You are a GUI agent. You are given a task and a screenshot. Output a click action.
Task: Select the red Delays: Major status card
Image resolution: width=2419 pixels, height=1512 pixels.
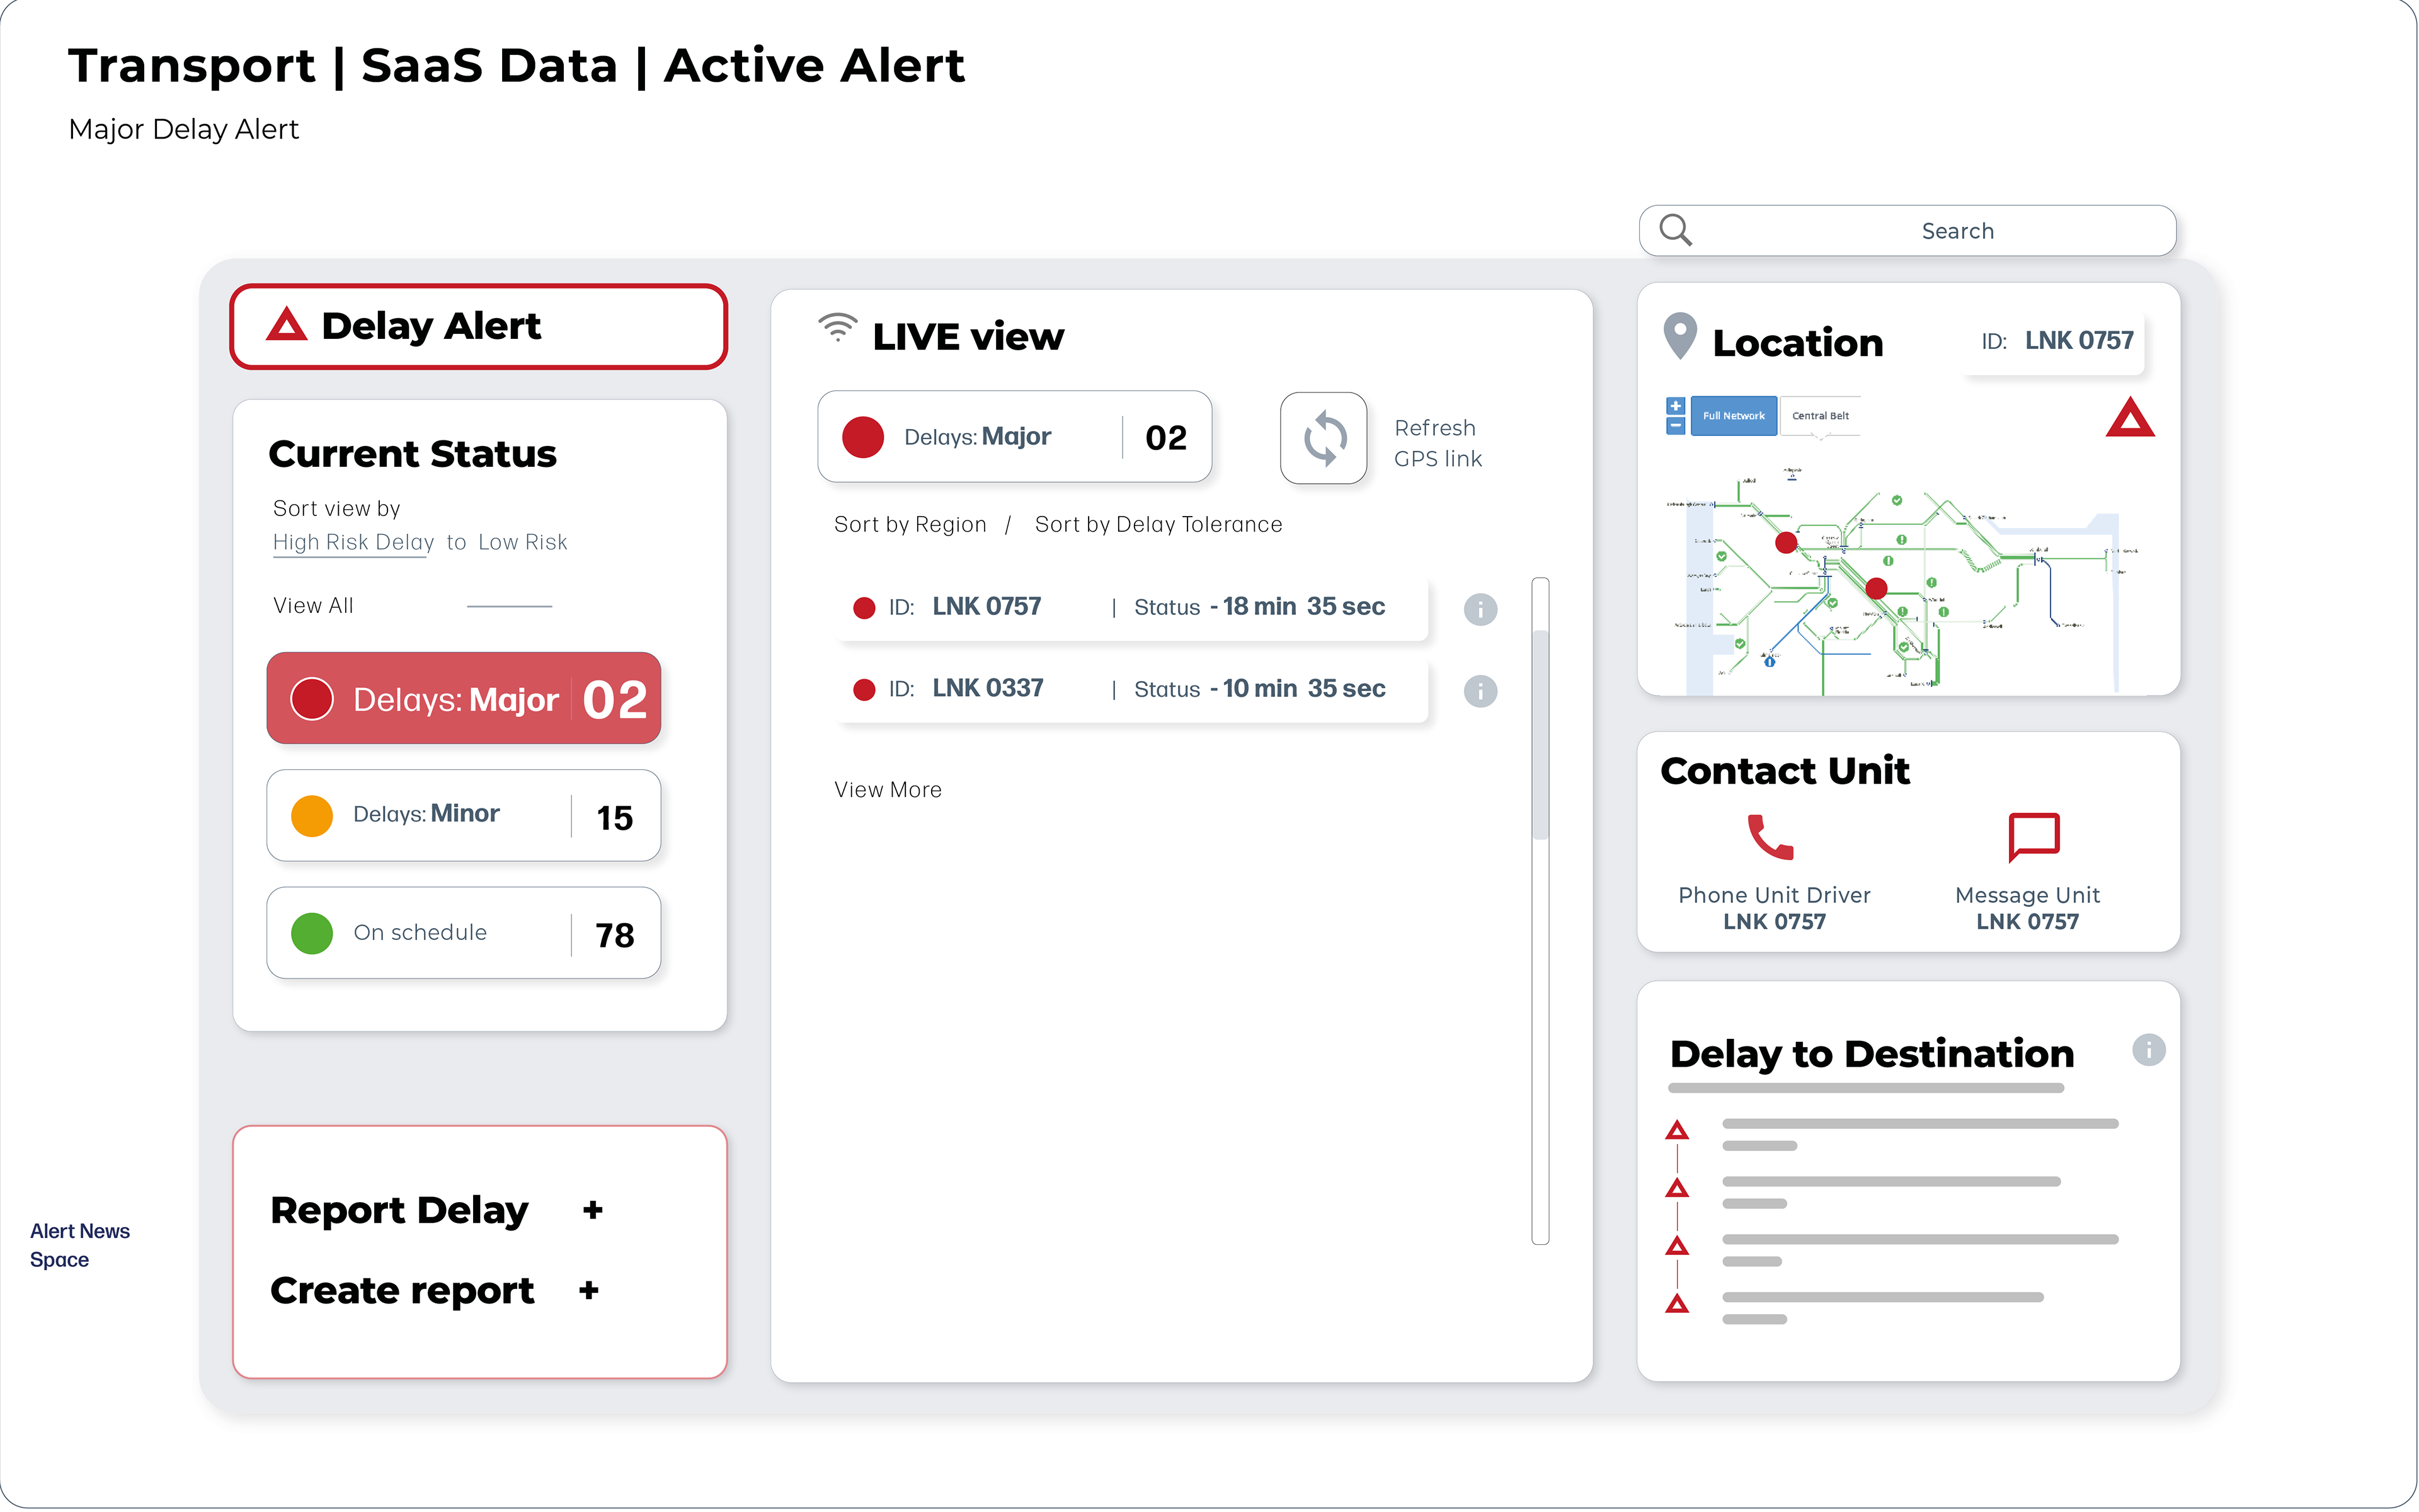click(463, 698)
